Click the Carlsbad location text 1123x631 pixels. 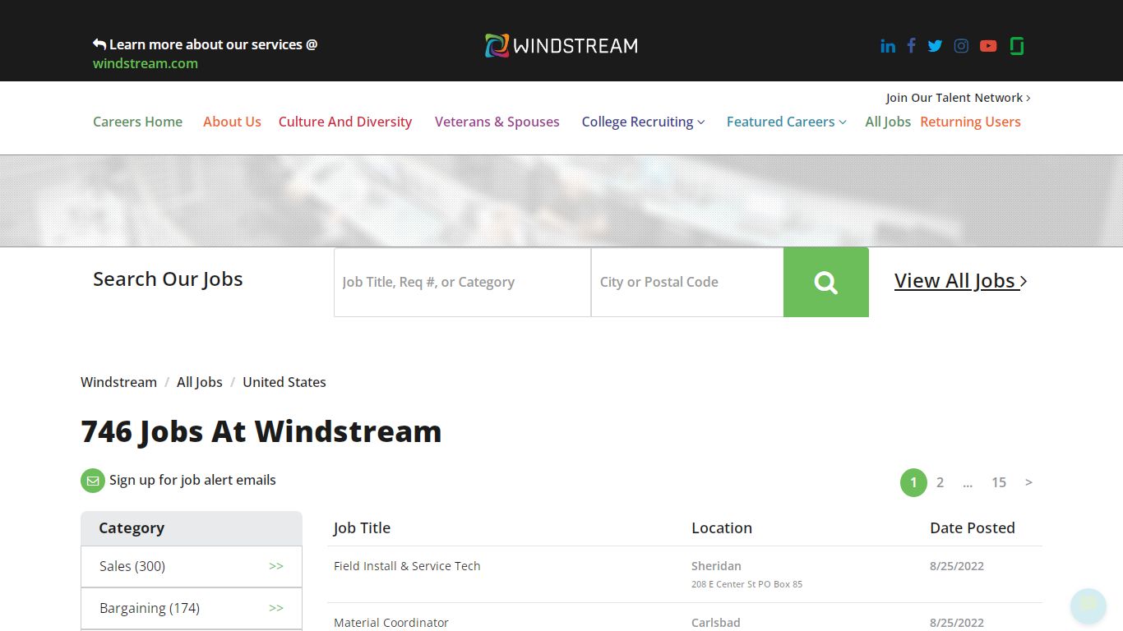point(716,623)
